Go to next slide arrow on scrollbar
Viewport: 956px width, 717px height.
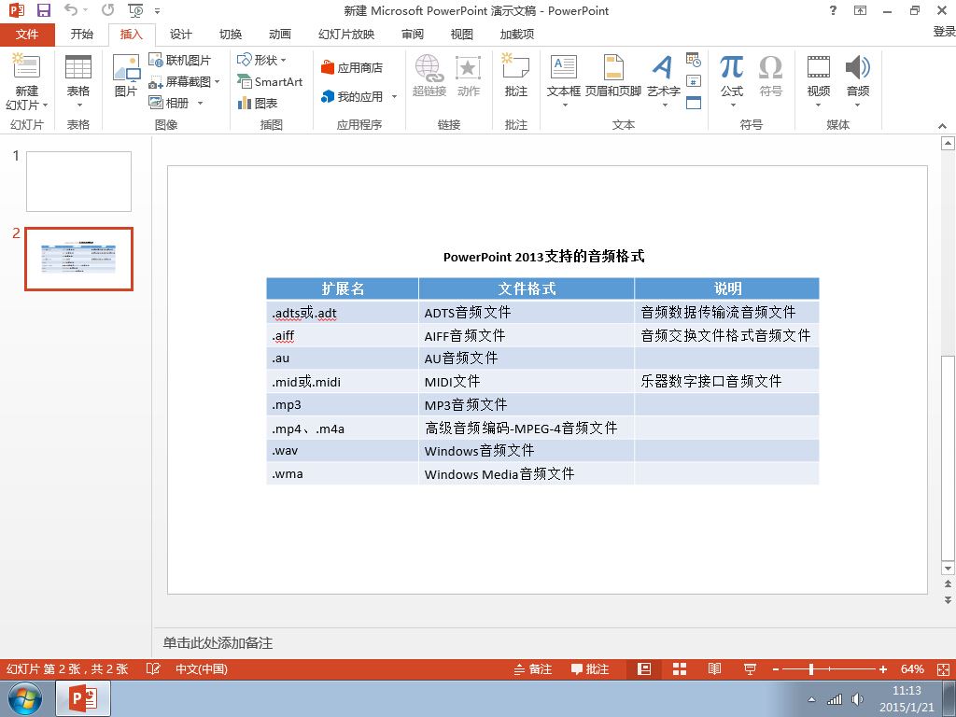coord(948,600)
